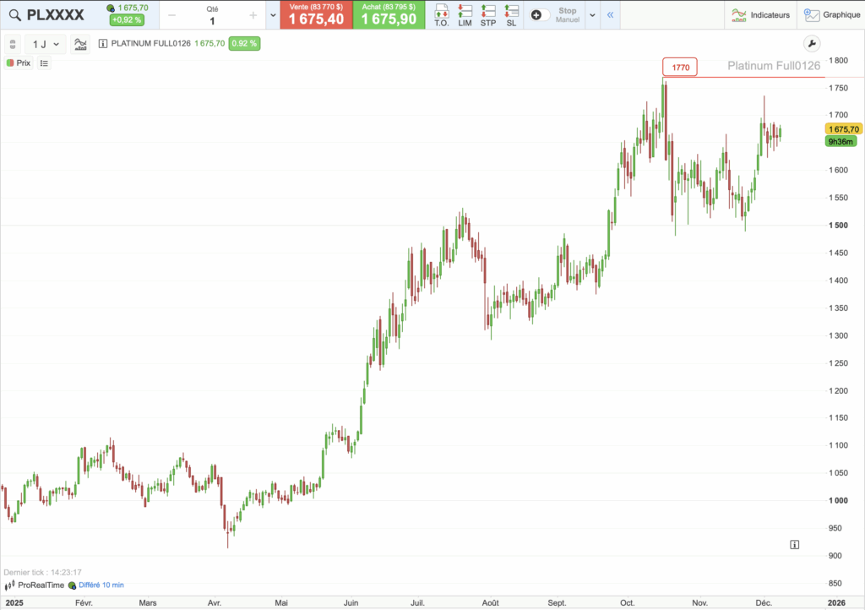
Task: Expand the Stop Manuel dropdown arrow
Action: point(592,15)
